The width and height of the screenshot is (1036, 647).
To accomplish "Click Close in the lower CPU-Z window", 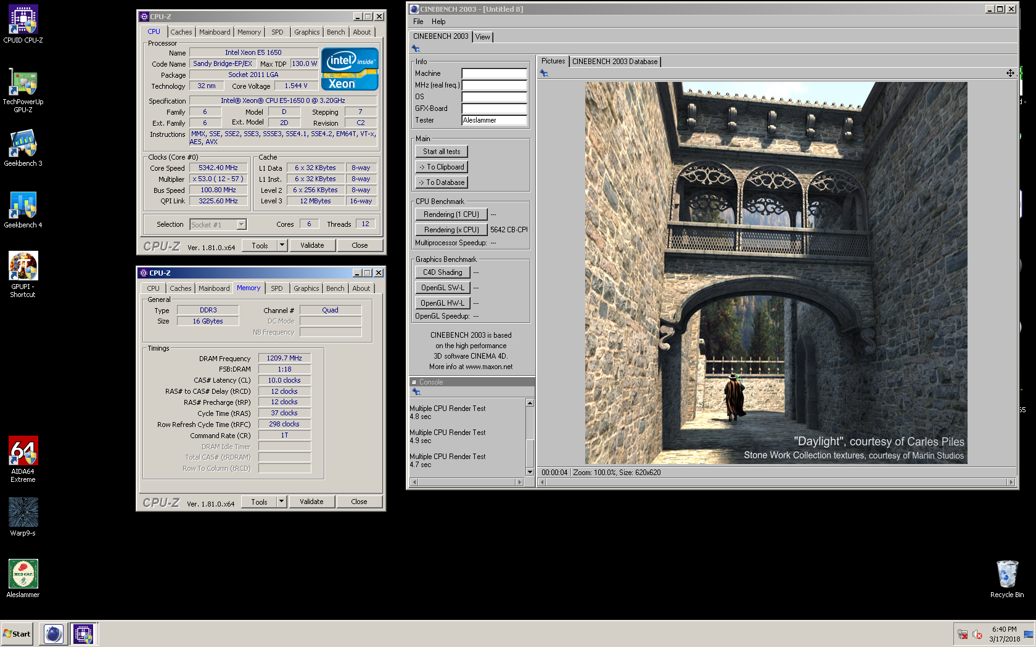I will 359,502.
